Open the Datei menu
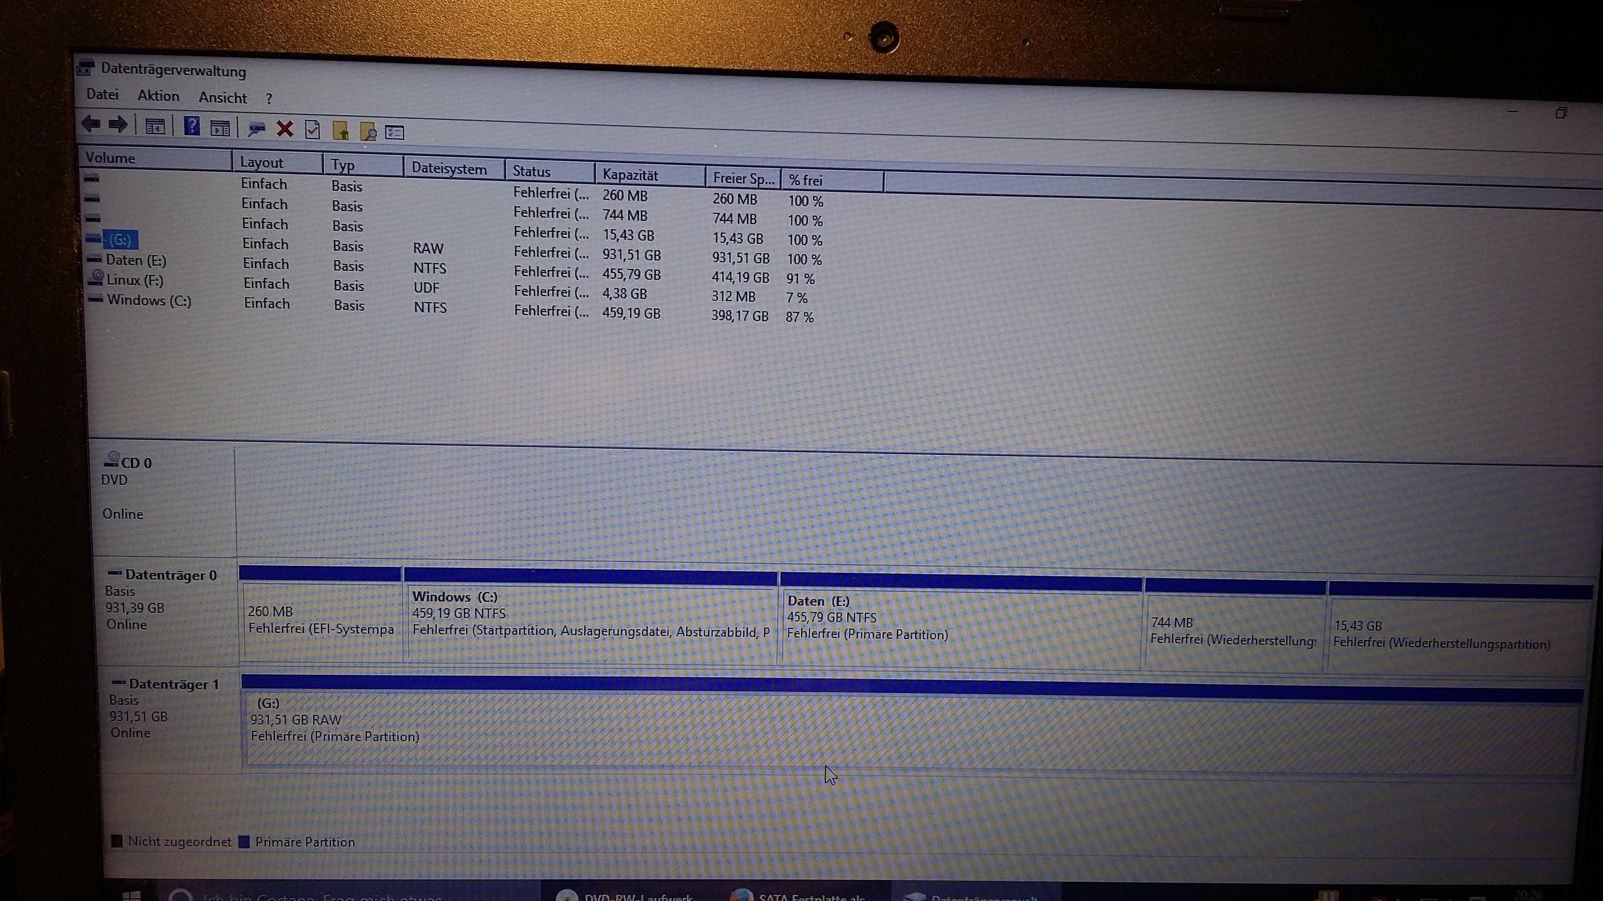This screenshot has width=1603, height=901. tap(102, 94)
